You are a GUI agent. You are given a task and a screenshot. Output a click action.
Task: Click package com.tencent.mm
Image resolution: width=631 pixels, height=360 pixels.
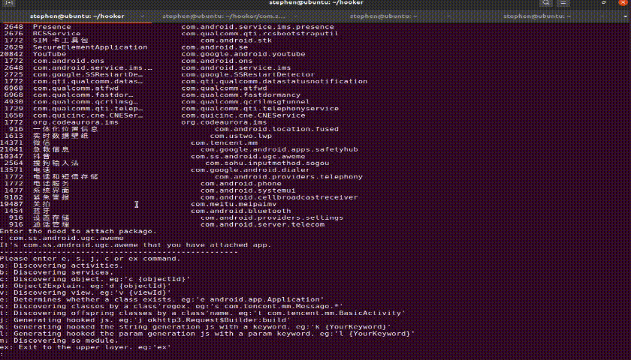(224, 142)
